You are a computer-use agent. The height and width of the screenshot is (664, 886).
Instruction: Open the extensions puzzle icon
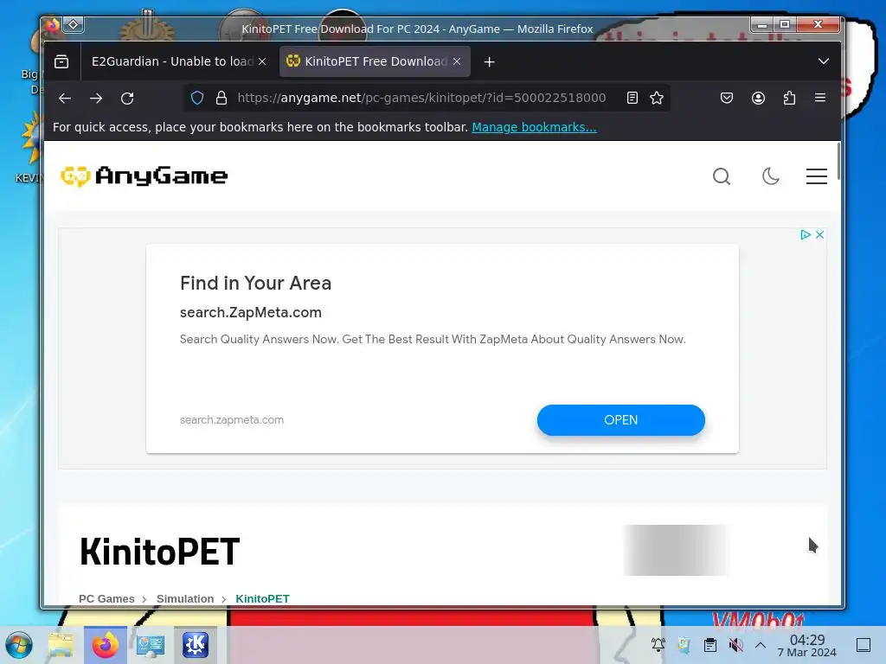pyautogui.click(x=789, y=99)
